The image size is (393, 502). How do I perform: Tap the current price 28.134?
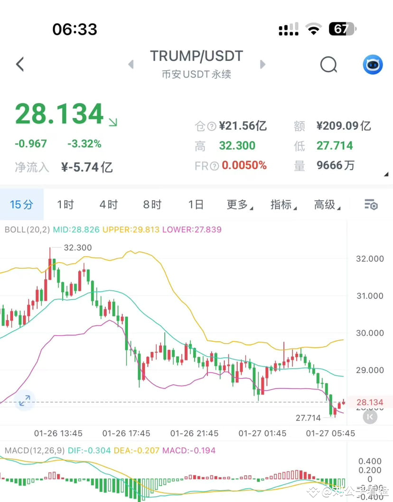[x=59, y=114]
